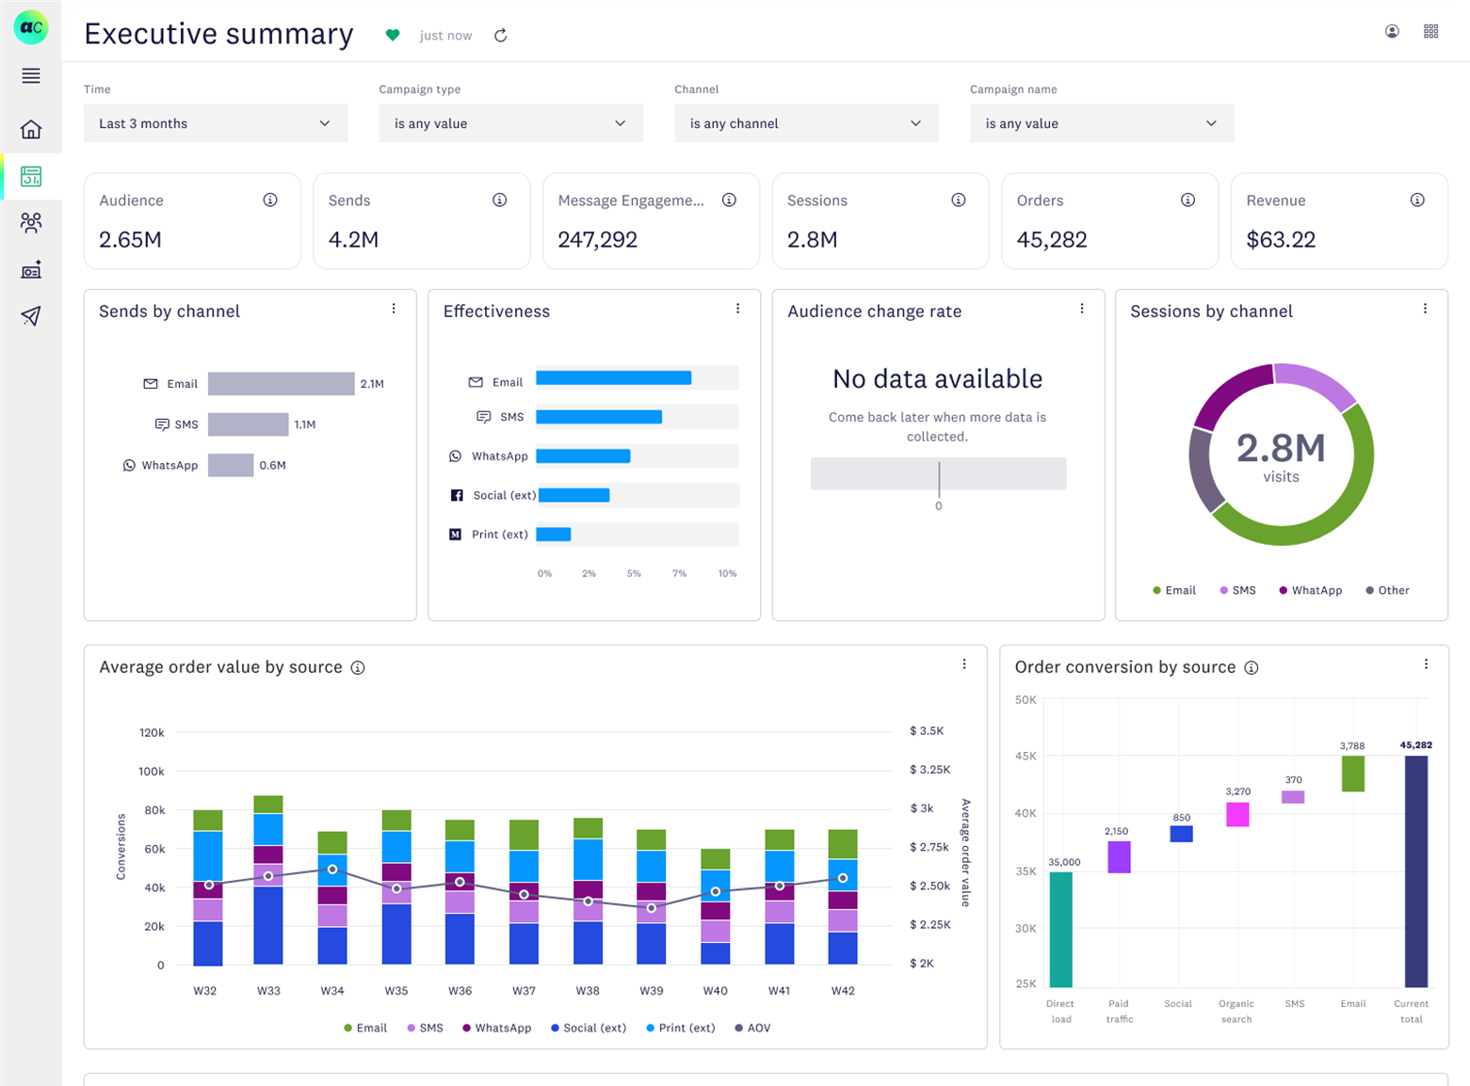Open the Home page from the sidebar

tap(31, 131)
